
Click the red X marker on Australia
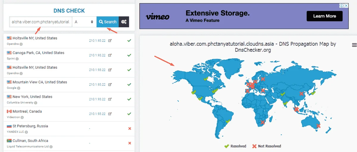pyautogui.click(x=319, y=126)
